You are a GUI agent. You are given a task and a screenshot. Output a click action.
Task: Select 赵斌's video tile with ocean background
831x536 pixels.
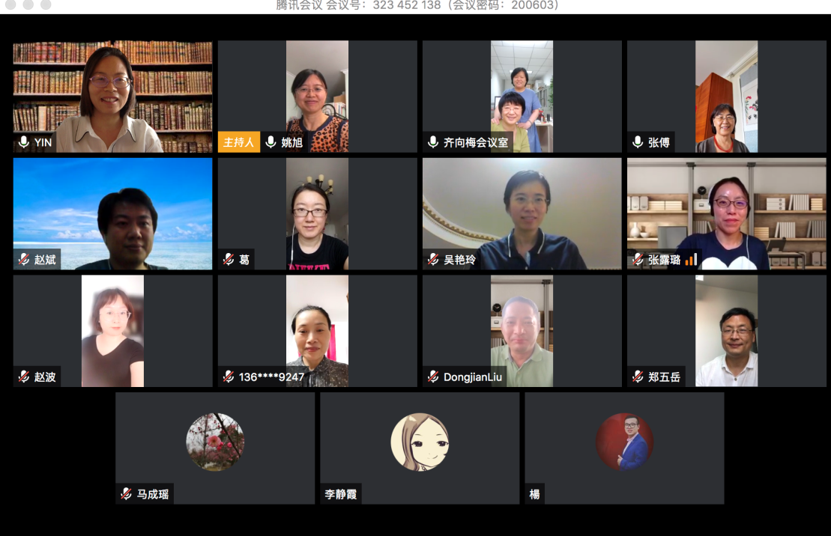click(x=113, y=214)
